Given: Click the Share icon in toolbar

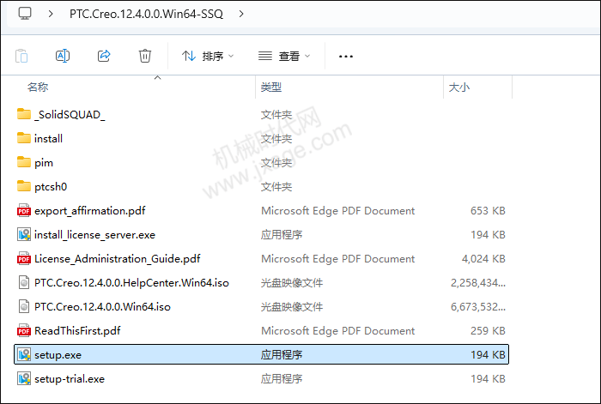Looking at the screenshot, I should pos(104,56).
